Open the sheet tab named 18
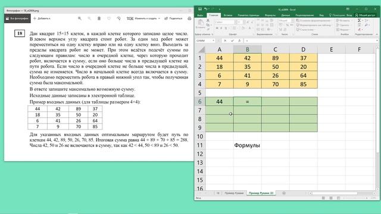Image resolution: width=381 pixels, height=214 pixels. [x=218, y=193]
